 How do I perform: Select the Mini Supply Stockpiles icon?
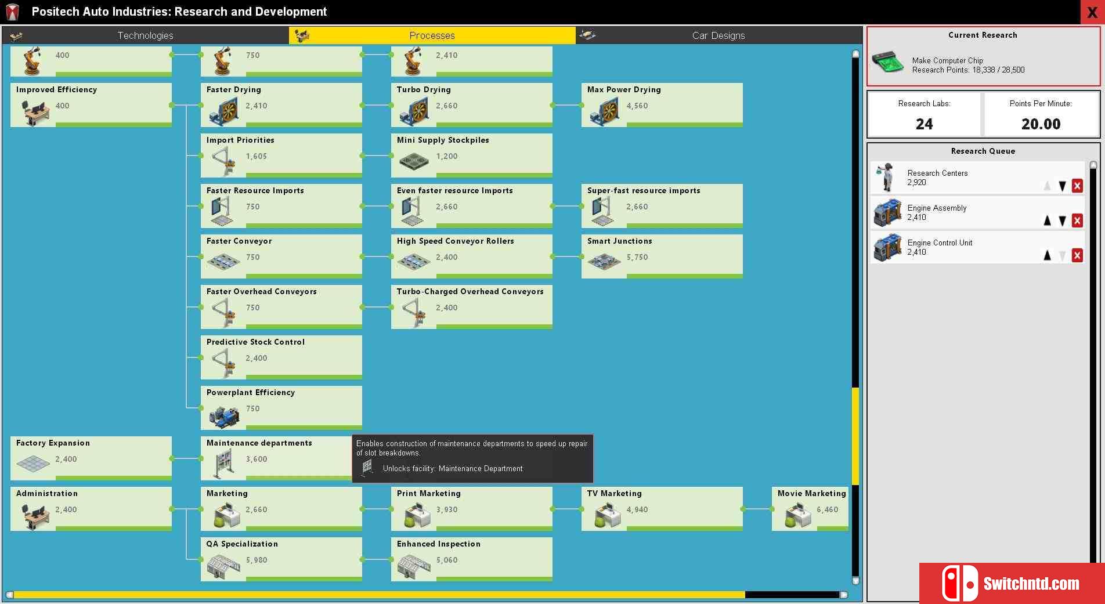point(414,161)
